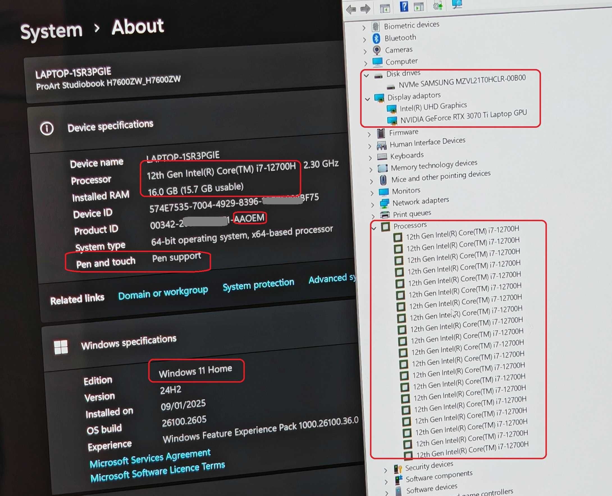Viewport: 612px width, 496px height.
Task: Click the Update device driver gear icon
Action: coord(438,5)
